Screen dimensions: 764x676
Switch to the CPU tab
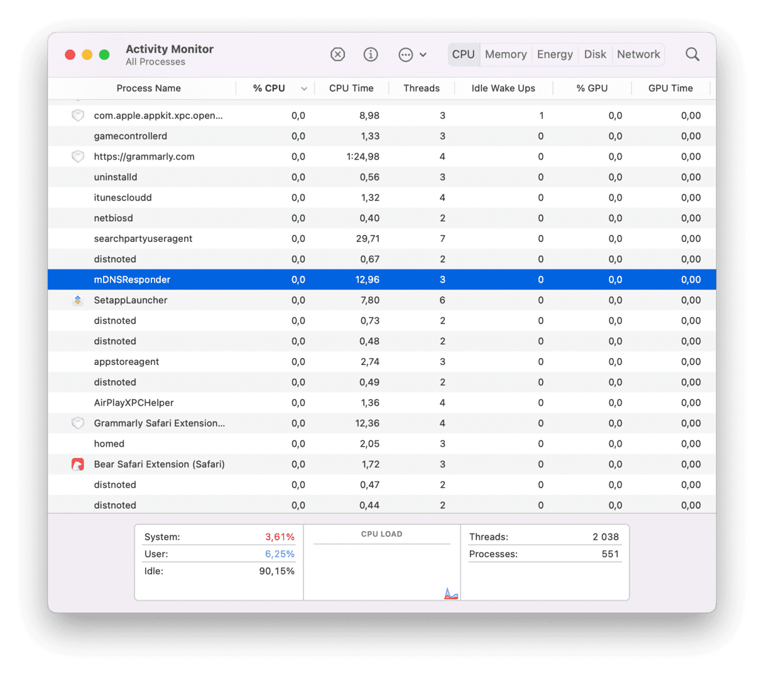(464, 55)
